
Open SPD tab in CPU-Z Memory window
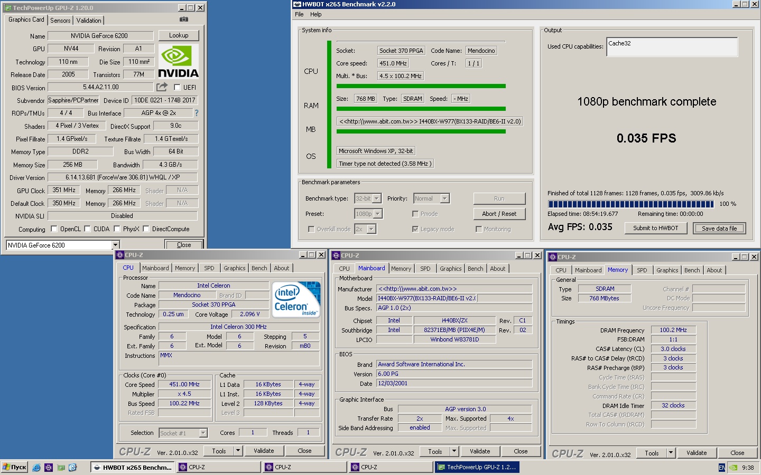[x=642, y=270]
